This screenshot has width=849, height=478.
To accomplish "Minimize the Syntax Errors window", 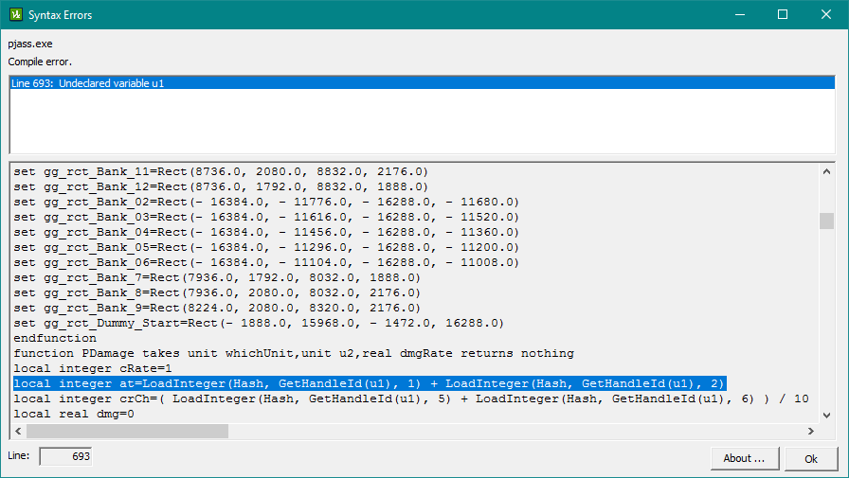I will pos(740,14).
